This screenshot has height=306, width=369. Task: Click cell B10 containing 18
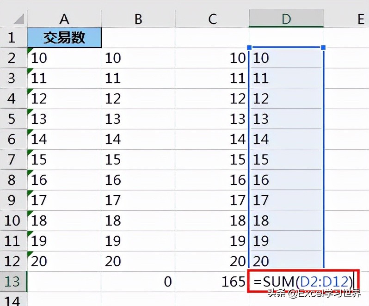click(138, 220)
